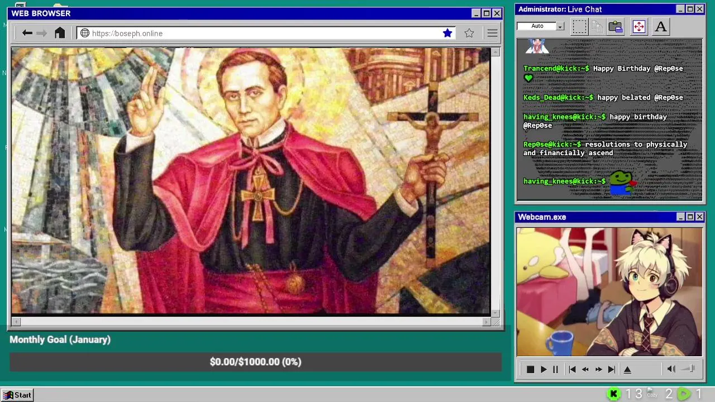Maximize the Webcam.exe window
Screen dimensions: 715x402
(x=690, y=217)
